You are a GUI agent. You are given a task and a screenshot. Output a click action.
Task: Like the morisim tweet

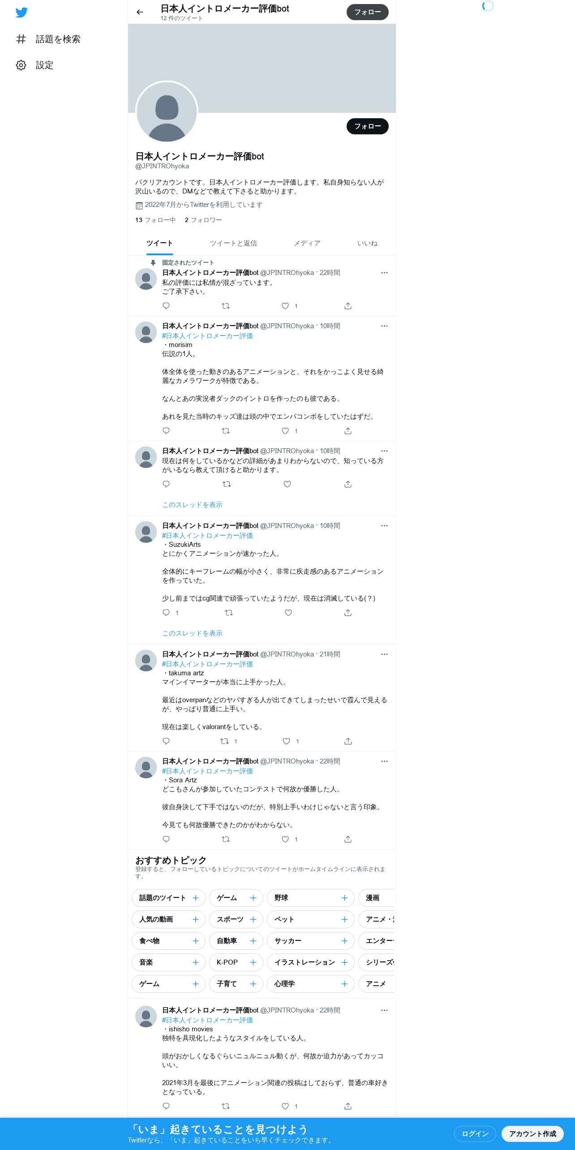coord(285,431)
